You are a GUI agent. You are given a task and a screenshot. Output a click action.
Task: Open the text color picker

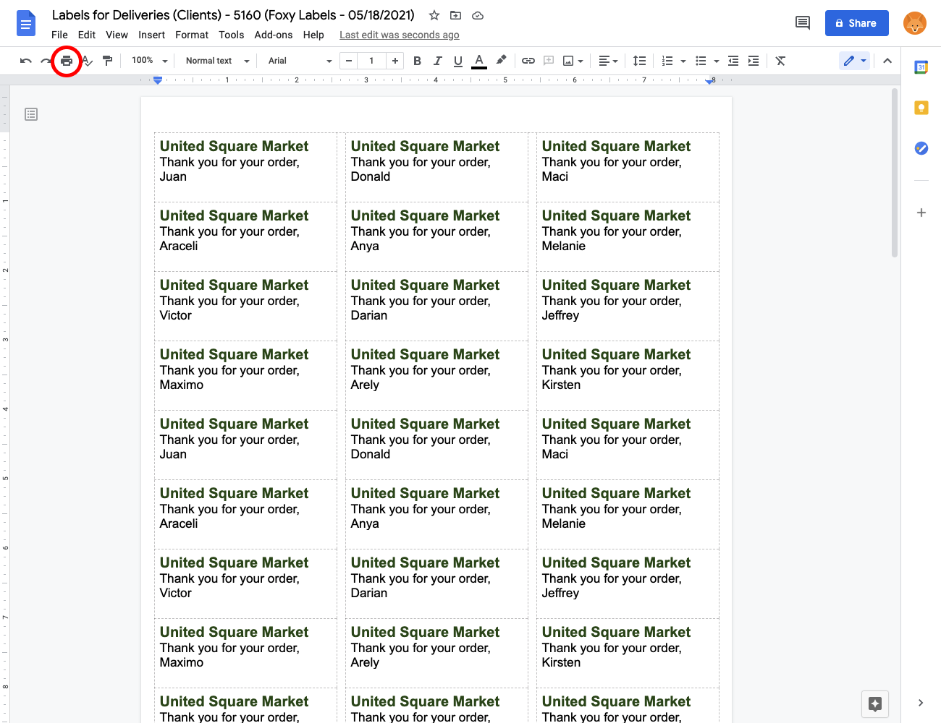tap(478, 61)
